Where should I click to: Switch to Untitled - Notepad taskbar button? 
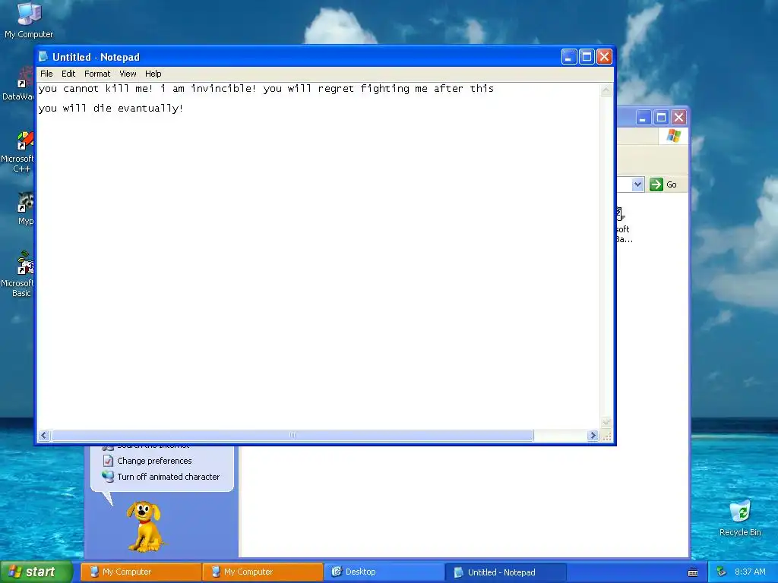tap(505, 572)
